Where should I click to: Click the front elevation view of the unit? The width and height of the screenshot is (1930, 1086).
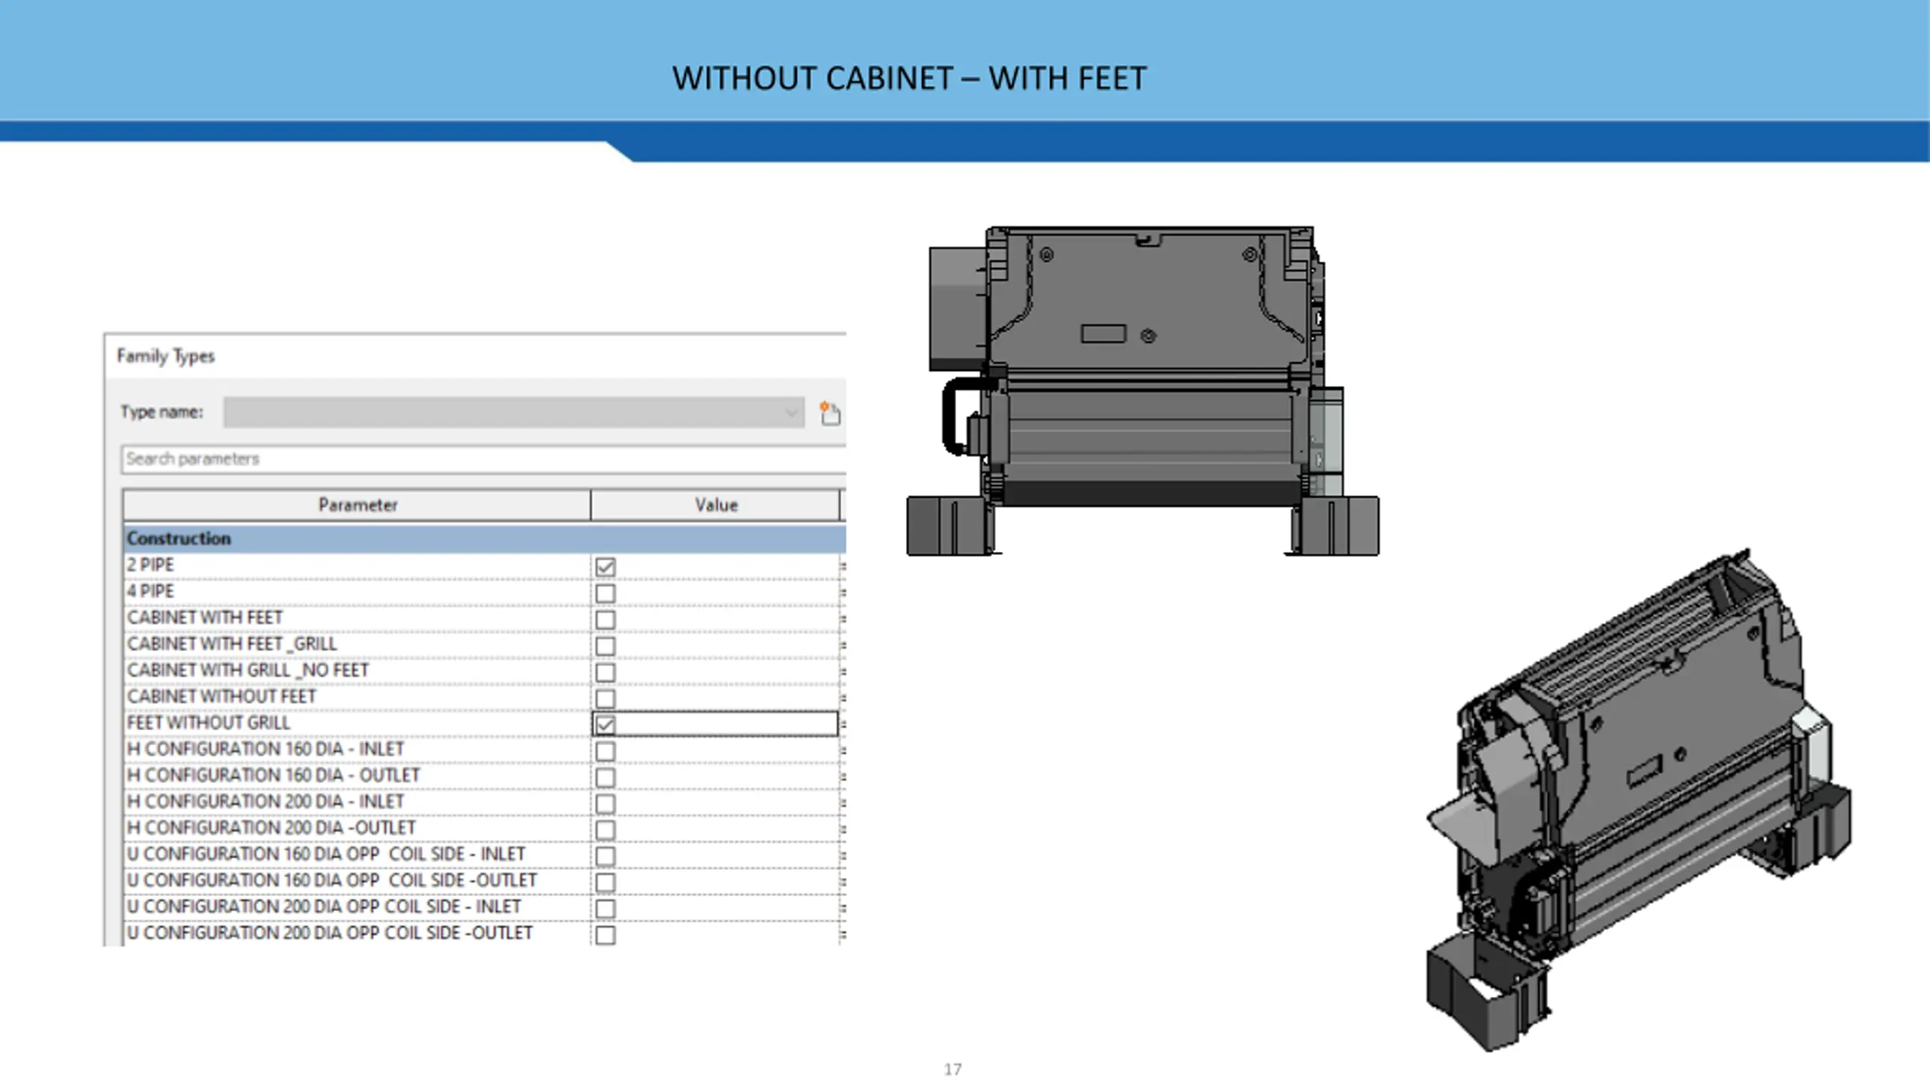pos(1143,391)
